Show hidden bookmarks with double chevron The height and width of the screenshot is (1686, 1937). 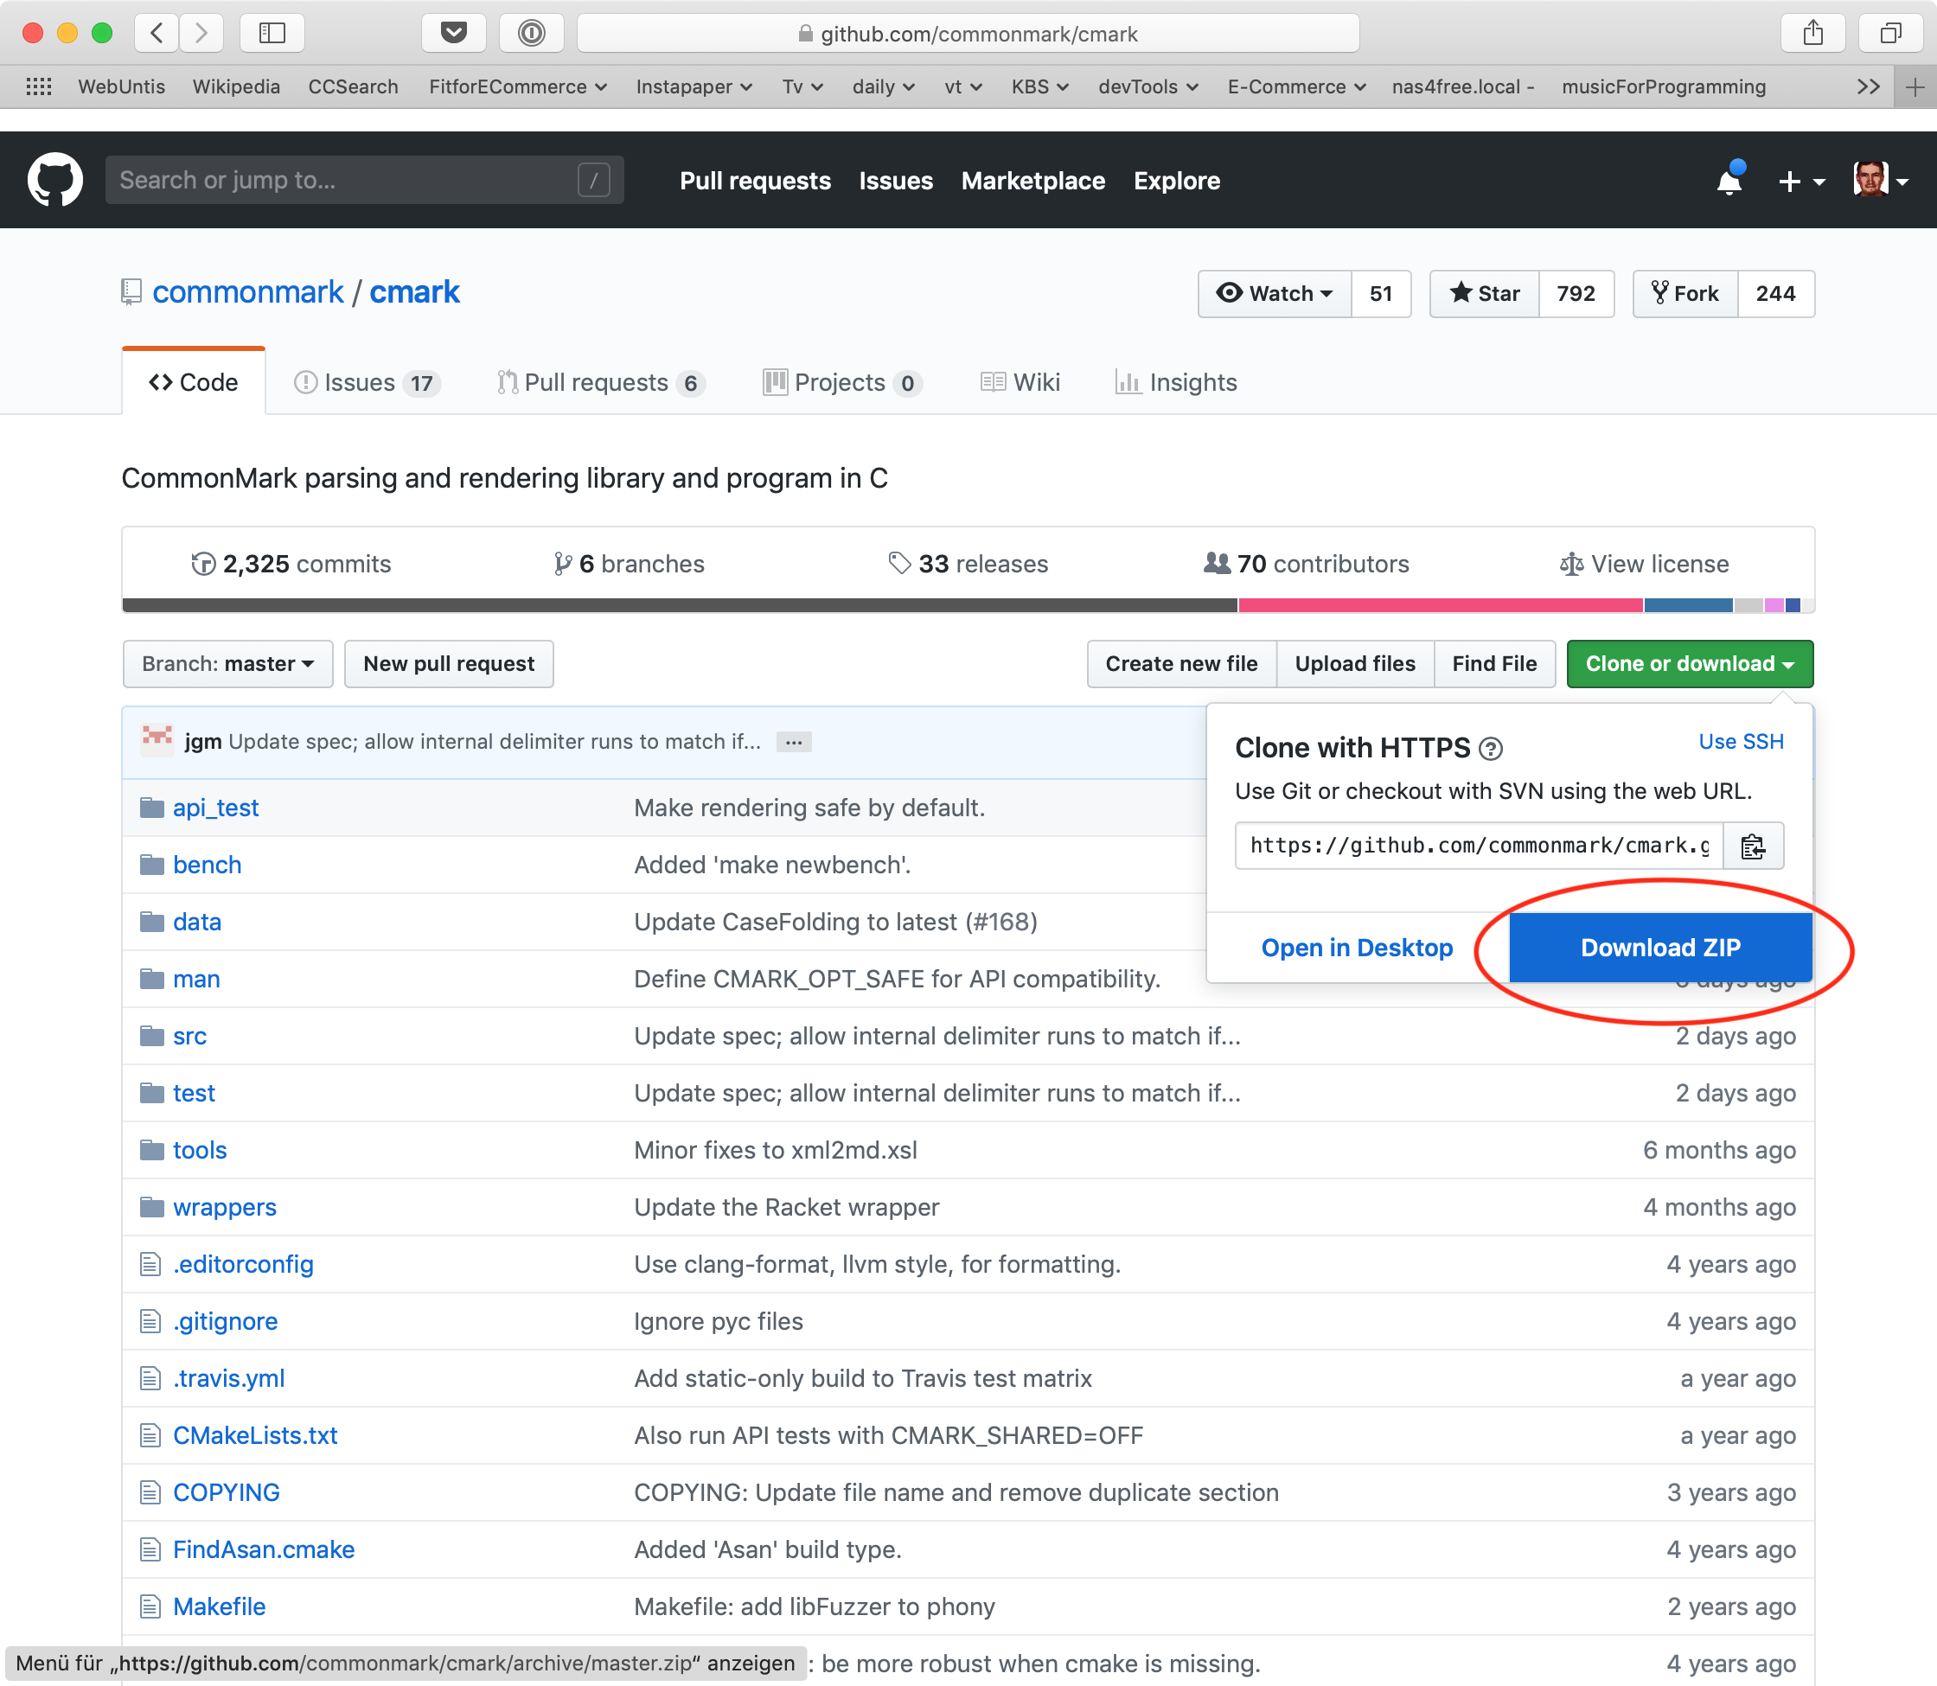(x=1869, y=86)
